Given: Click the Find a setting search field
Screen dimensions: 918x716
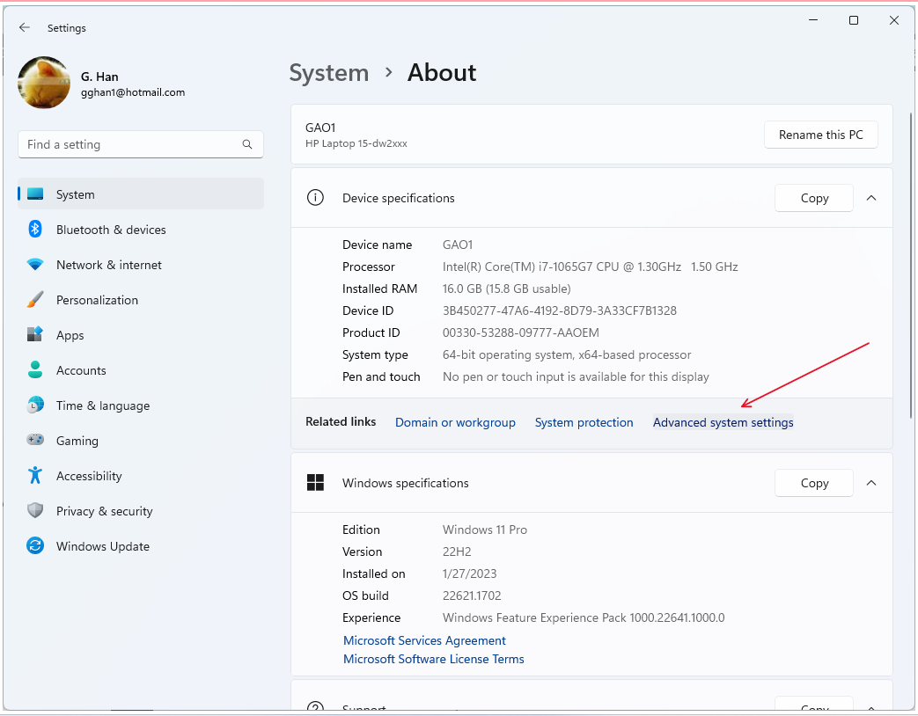Looking at the screenshot, I should [141, 144].
